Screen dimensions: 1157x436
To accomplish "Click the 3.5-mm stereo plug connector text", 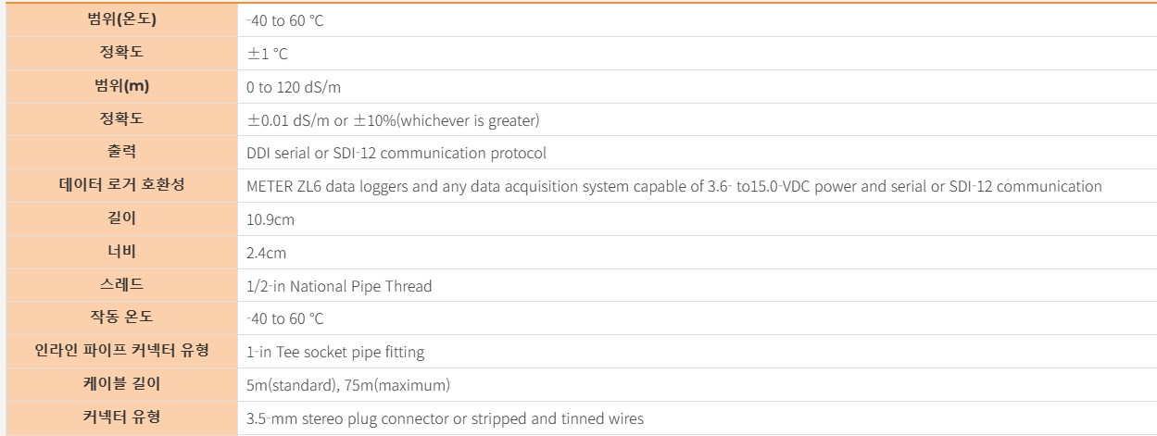I will (445, 418).
